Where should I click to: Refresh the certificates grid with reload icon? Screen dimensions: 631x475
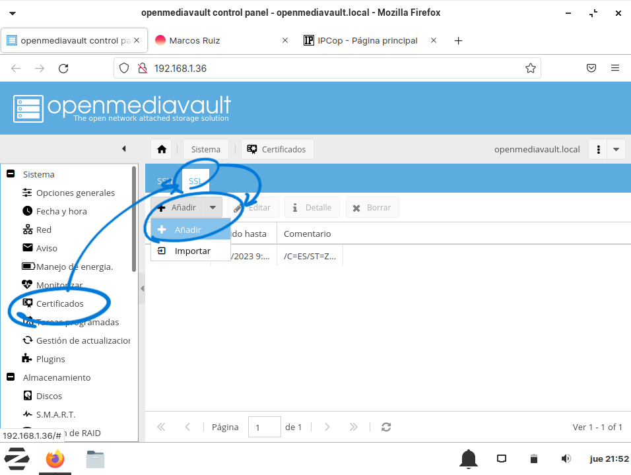tap(387, 427)
